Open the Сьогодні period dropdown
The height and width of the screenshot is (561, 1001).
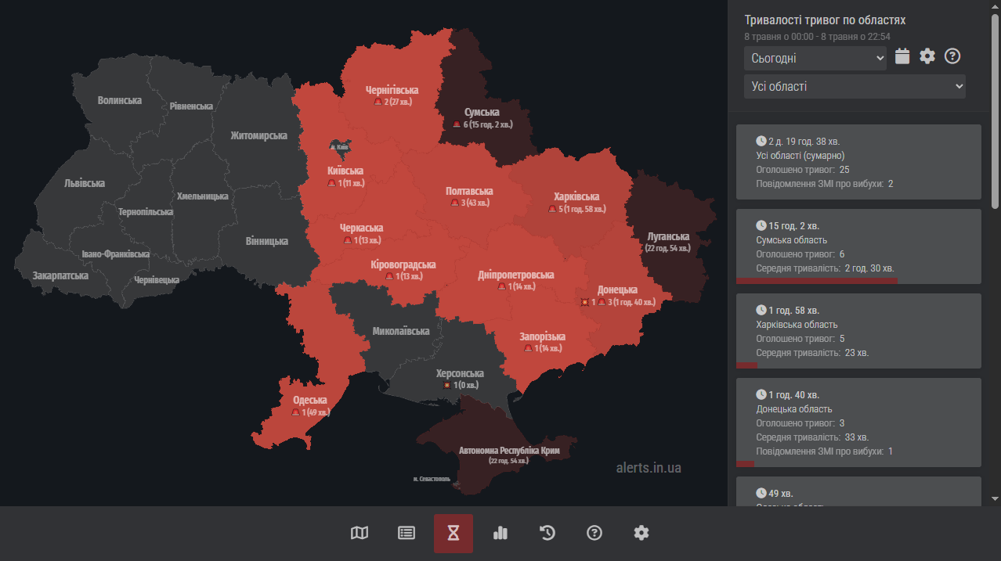point(815,58)
